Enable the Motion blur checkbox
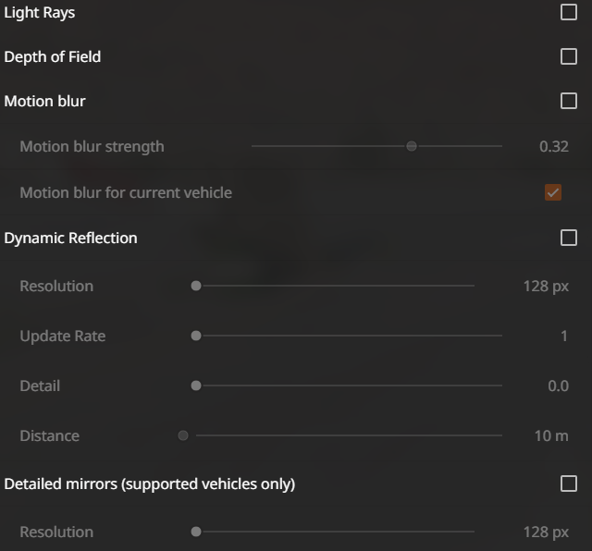The image size is (592, 551). pos(569,101)
